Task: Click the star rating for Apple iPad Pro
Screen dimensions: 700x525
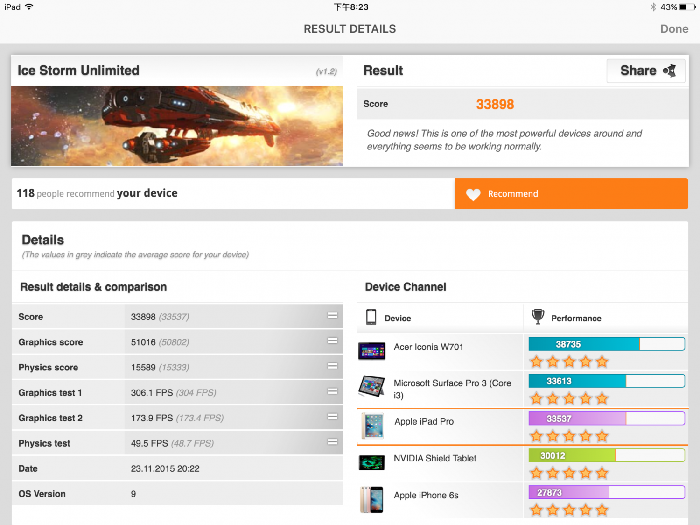Action: [x=569, y=436]
